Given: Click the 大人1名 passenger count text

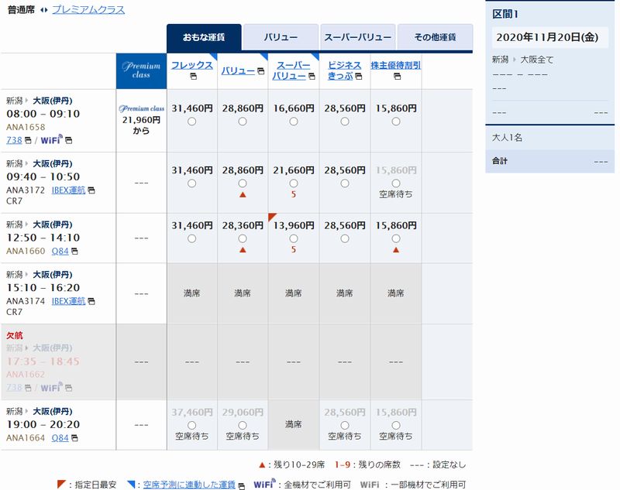Looking at the screenshot, I should [508, 138].
